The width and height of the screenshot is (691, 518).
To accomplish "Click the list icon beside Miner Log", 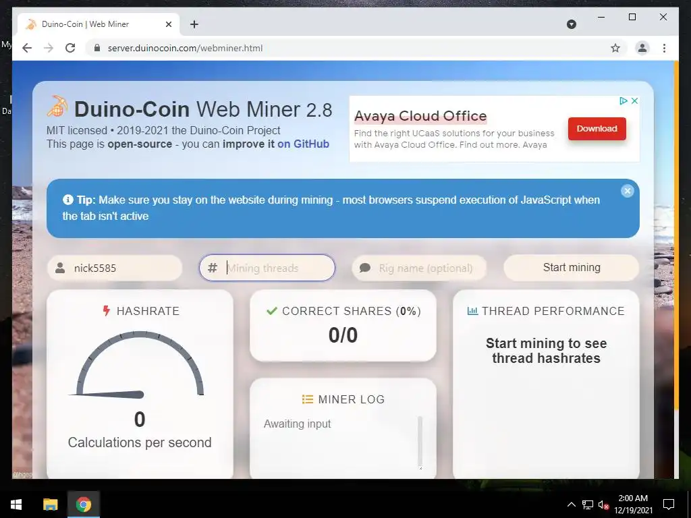I will pos(307,399).
